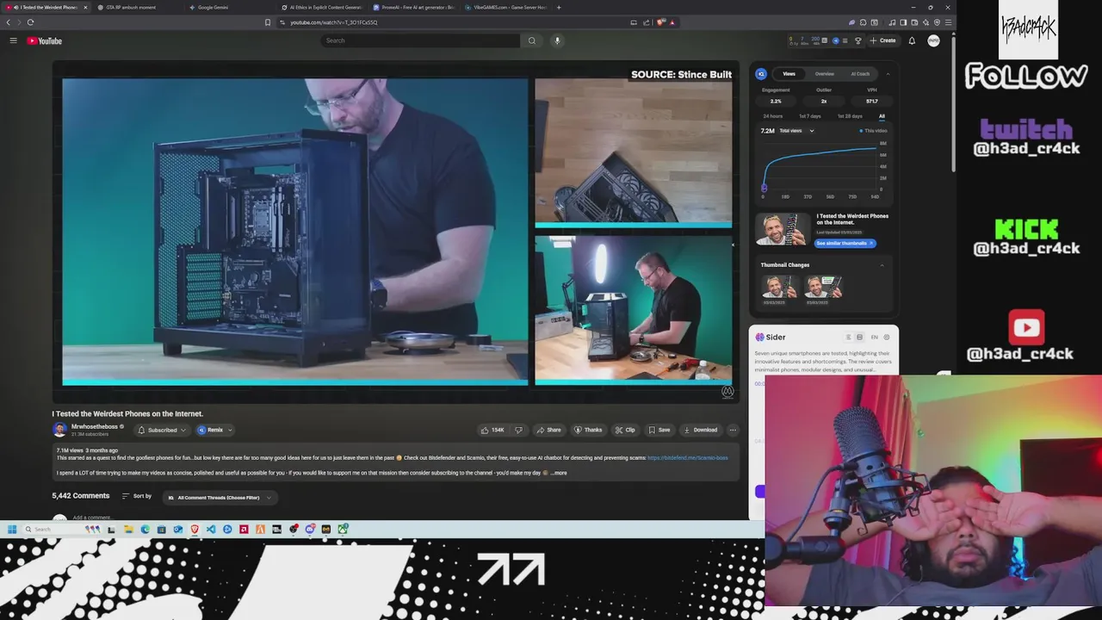
Task: Click the Clip scissors button
Action: tap(625, 430)
